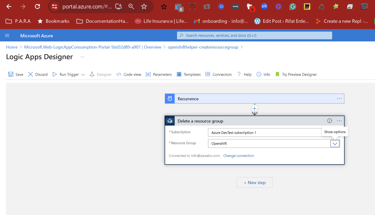Go back with browser back arrow
This screenshot has width=375, height=215.
point(9,7)
